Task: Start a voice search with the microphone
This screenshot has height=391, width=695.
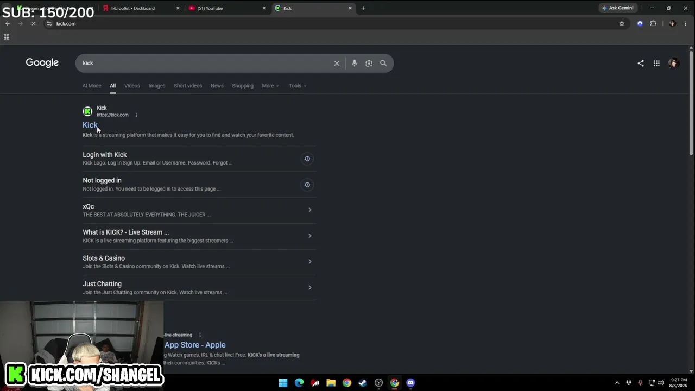Action: tap(354, 63)
